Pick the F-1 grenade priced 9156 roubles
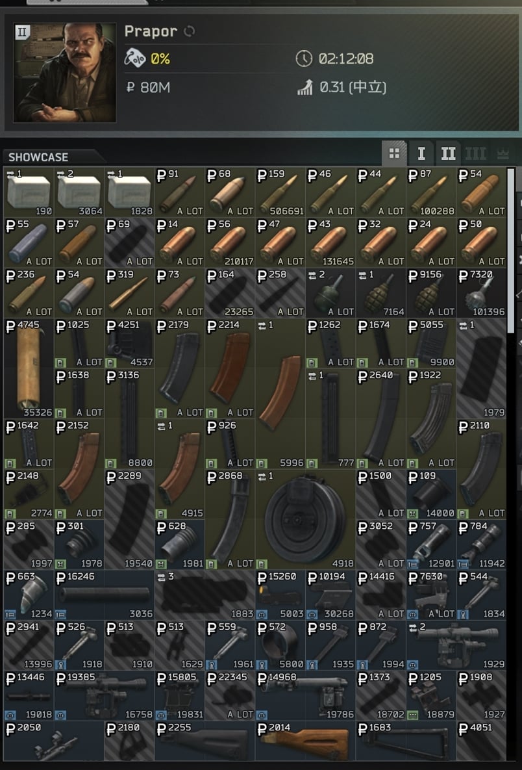The image size is (522, 770). [x=430, y=292]
